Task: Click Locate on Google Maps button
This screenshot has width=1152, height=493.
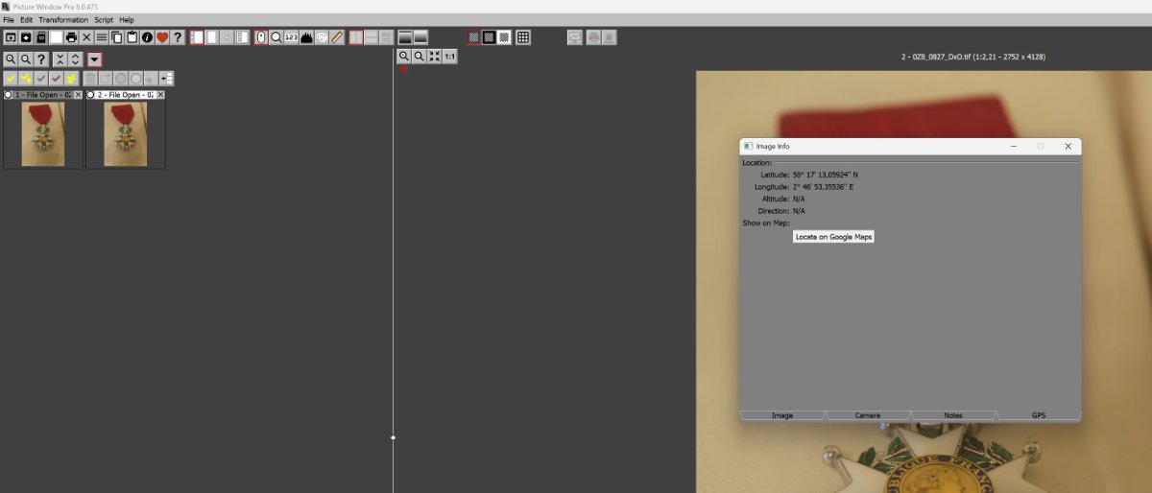Action: click(833, 236)
